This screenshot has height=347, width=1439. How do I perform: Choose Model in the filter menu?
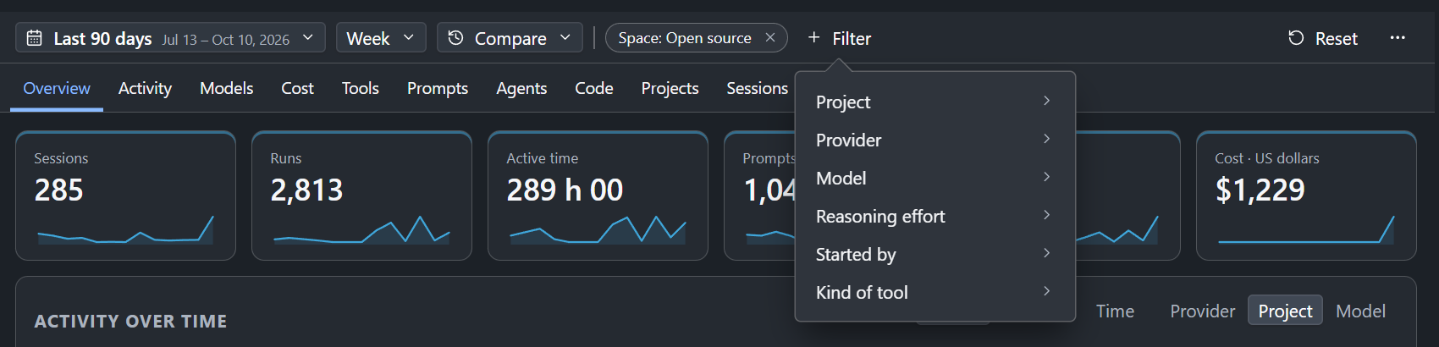coord(935,178)
